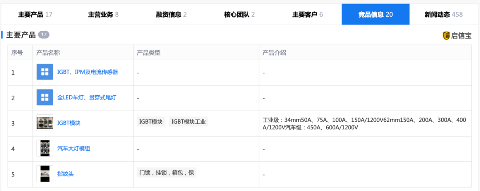Screen dimensions: 480x191
Task: Click the IGBT模块工业 type tag
Action: [x=188, y=122]
